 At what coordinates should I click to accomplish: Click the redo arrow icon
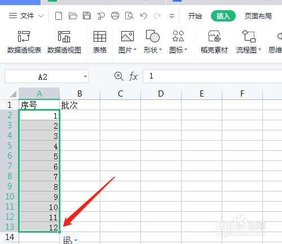coord(157,16)
